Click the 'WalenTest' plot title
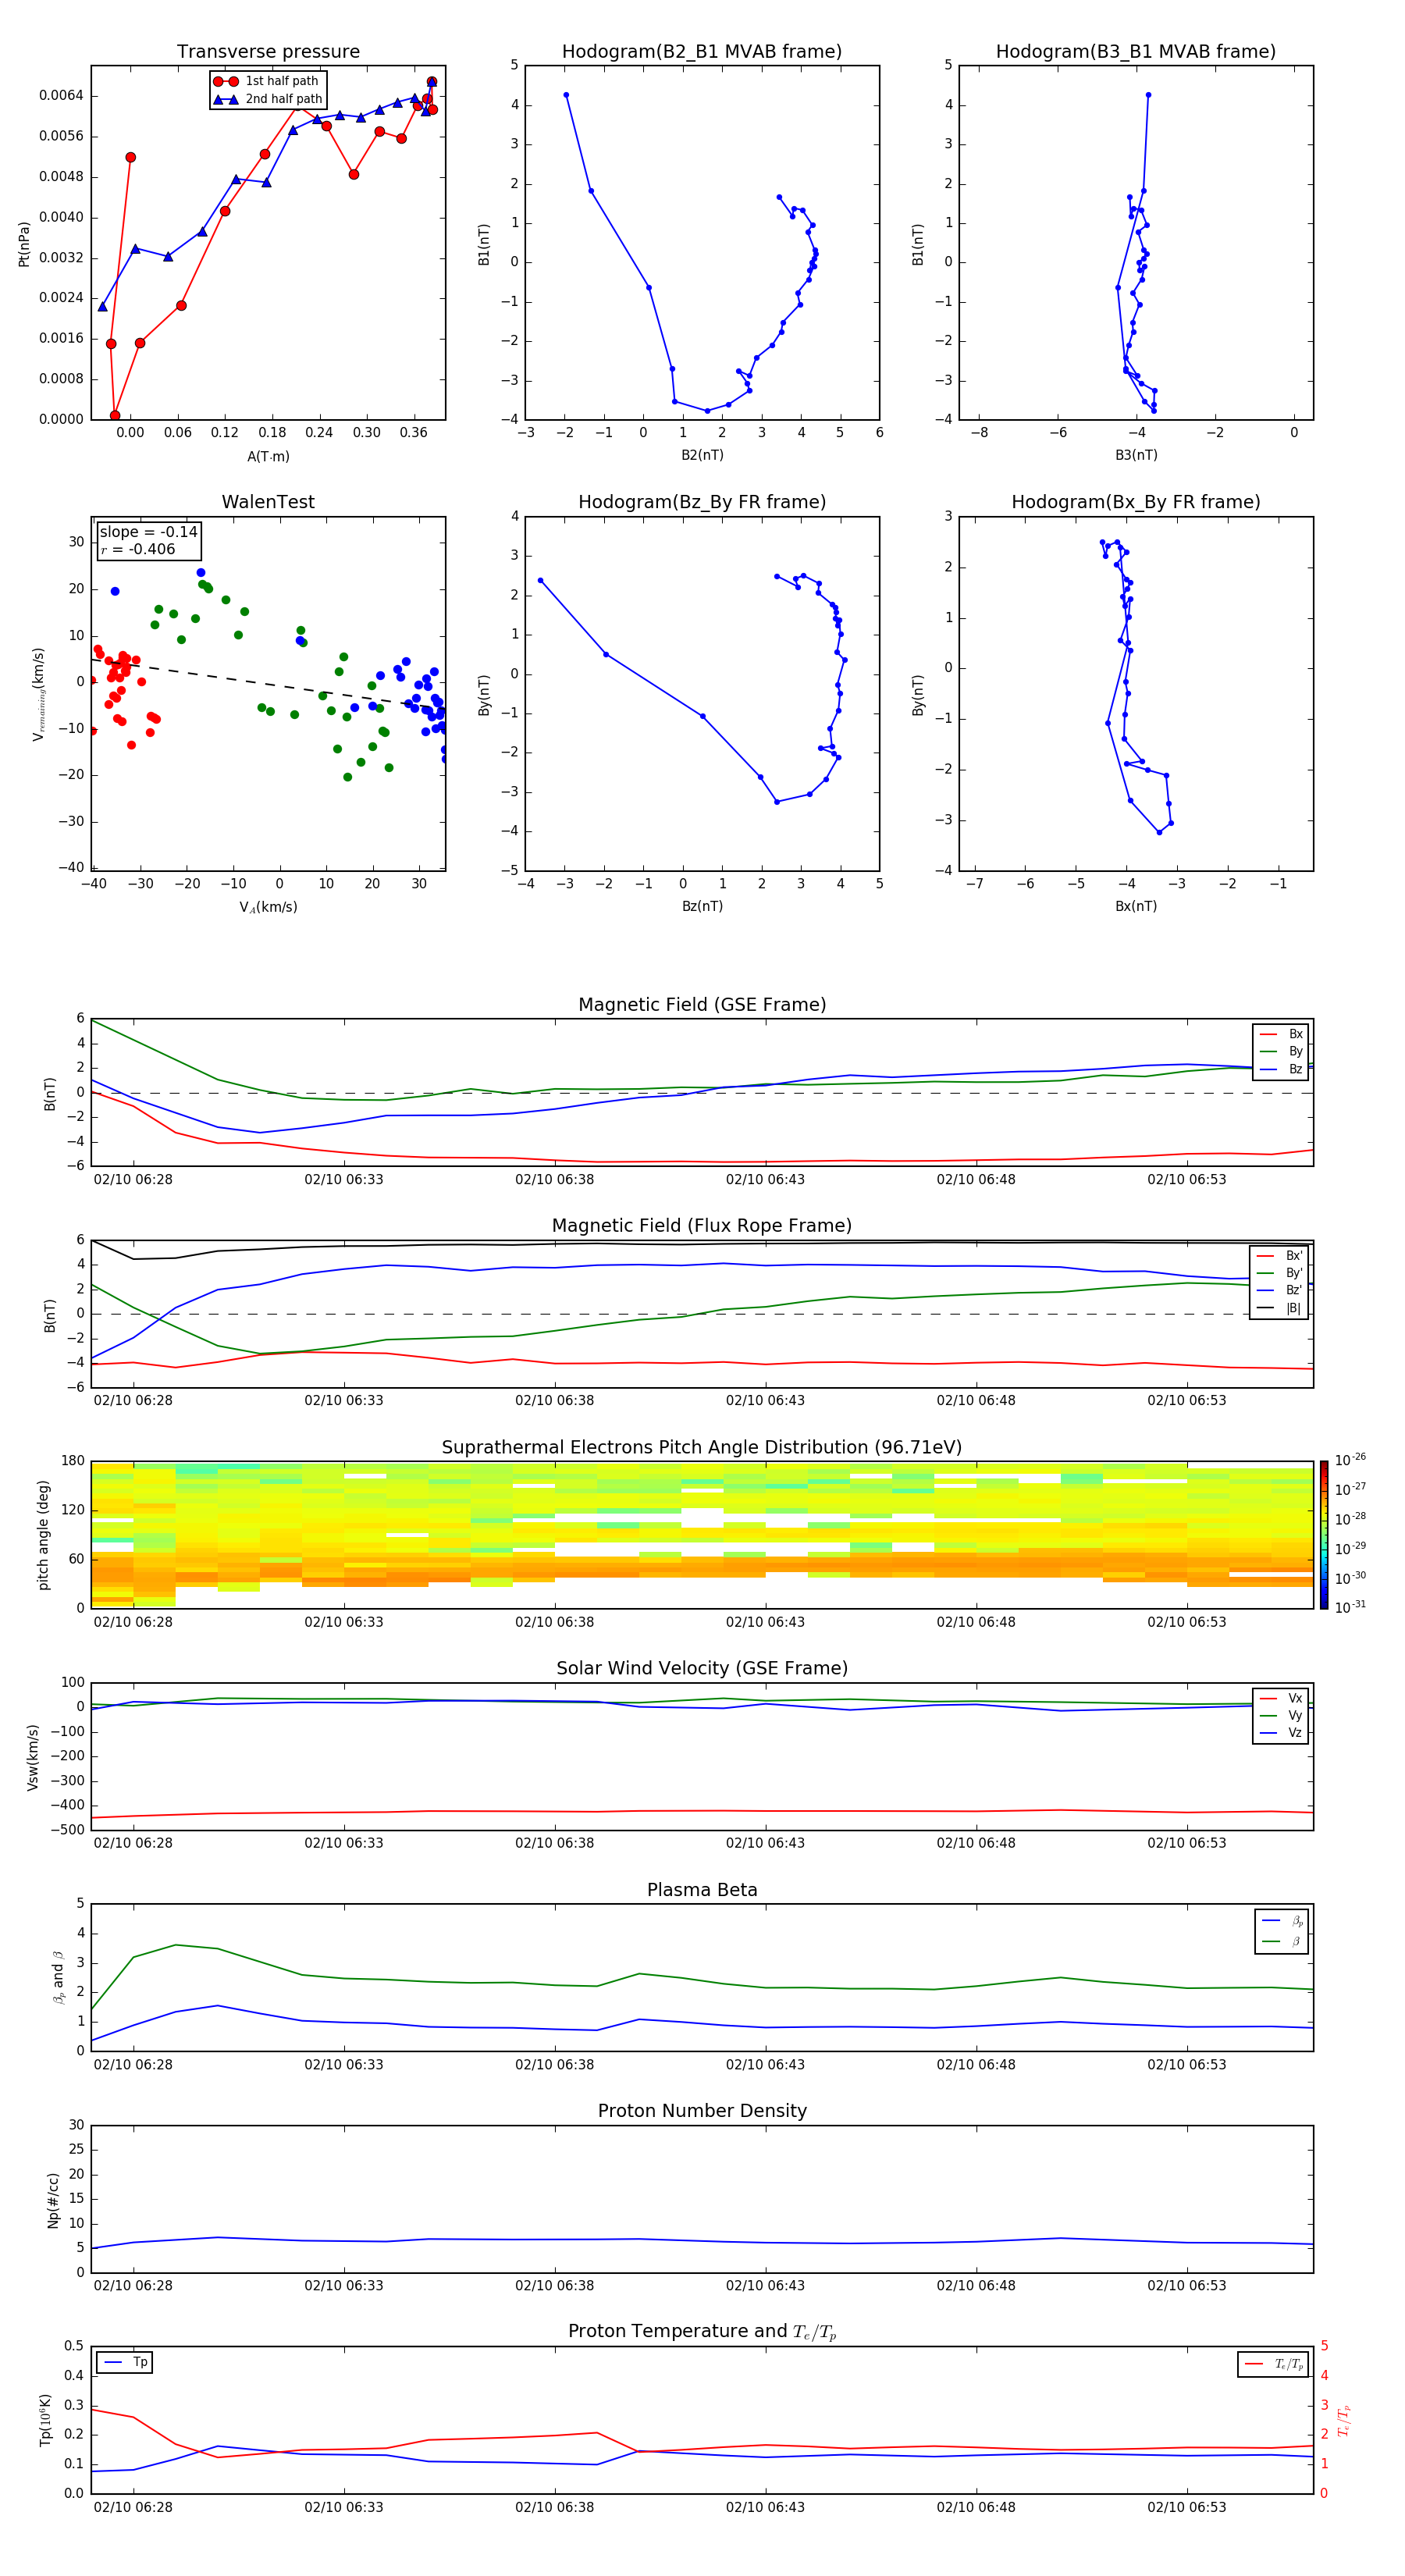Viewport: 1405px width, 2576px height. tap(268, 502)
